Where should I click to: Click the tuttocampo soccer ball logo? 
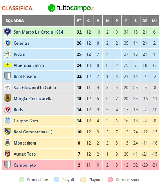52,8
